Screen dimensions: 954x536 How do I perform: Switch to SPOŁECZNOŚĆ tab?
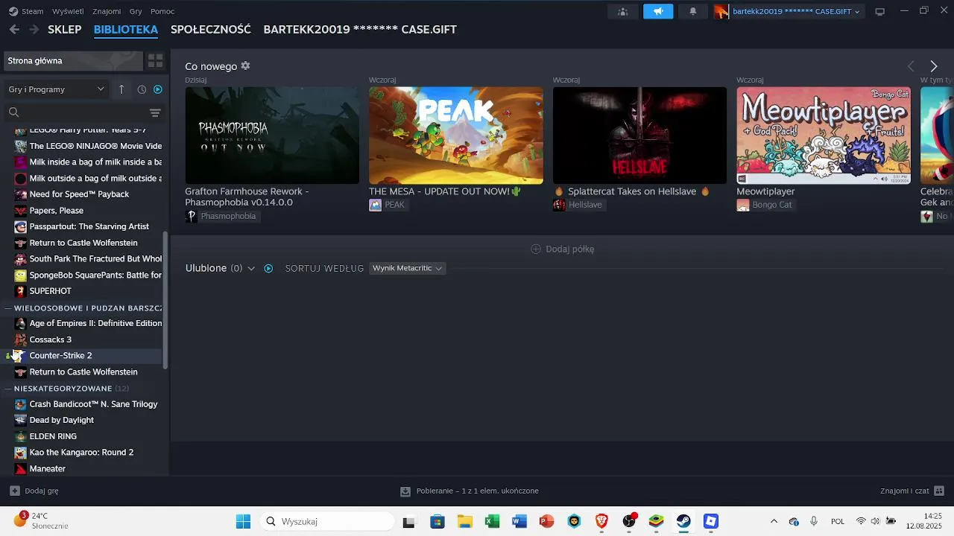coord(210,29)
